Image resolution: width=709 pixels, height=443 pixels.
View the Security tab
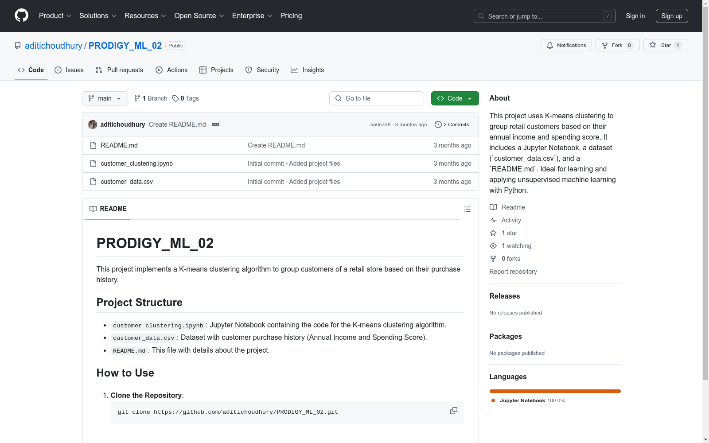(x=262, y=70)
